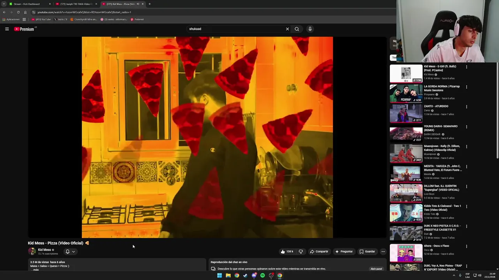Open the three-dot more actions under video
The image size is (499, 280).
coord(383,252)
